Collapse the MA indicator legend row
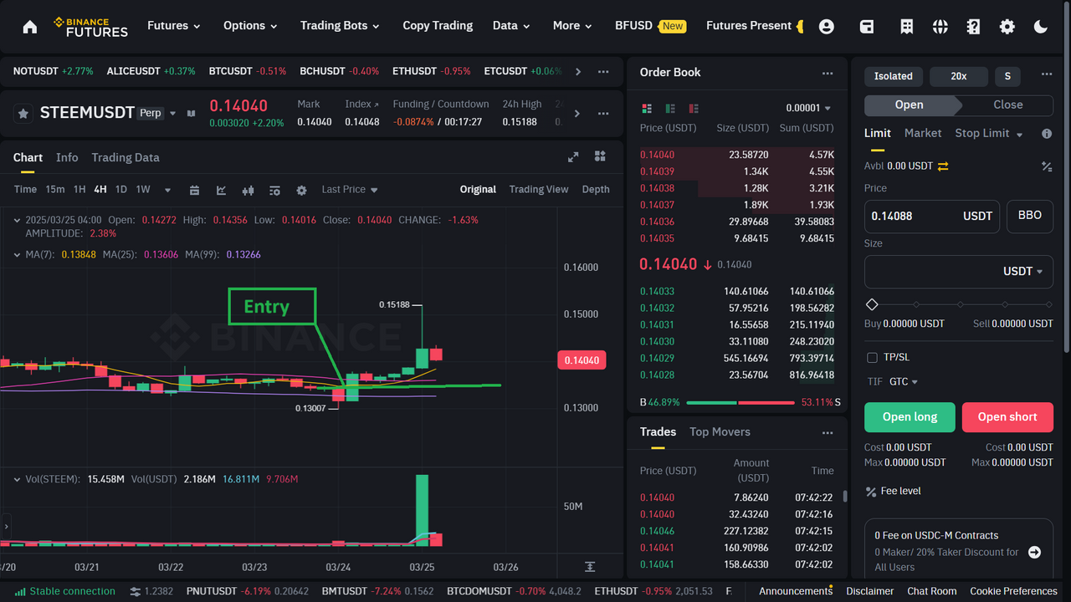The image size is (1071, 602). [18, 255]
